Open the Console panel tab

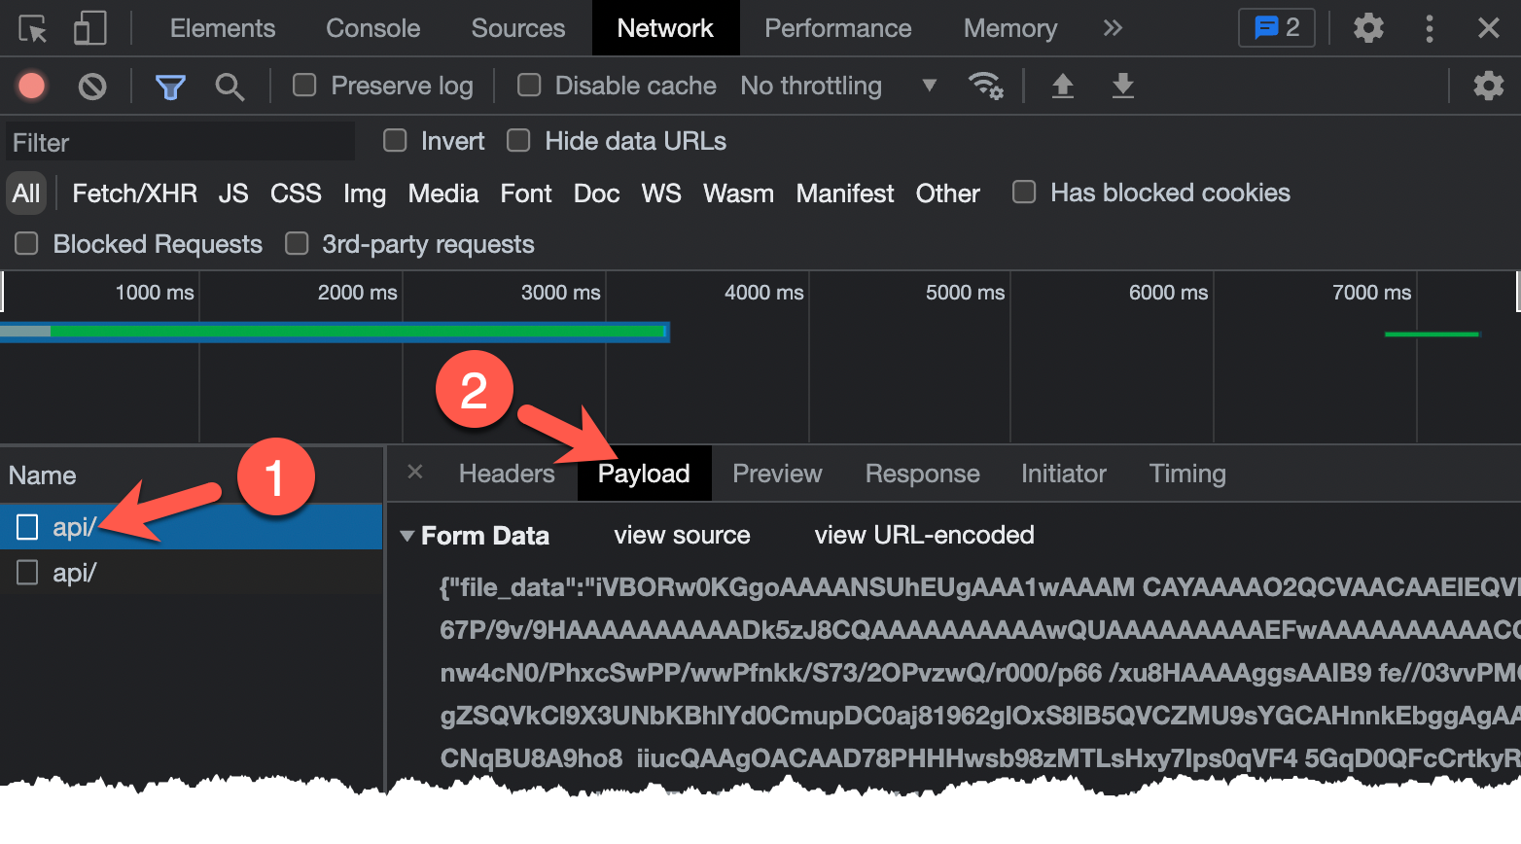372,28
